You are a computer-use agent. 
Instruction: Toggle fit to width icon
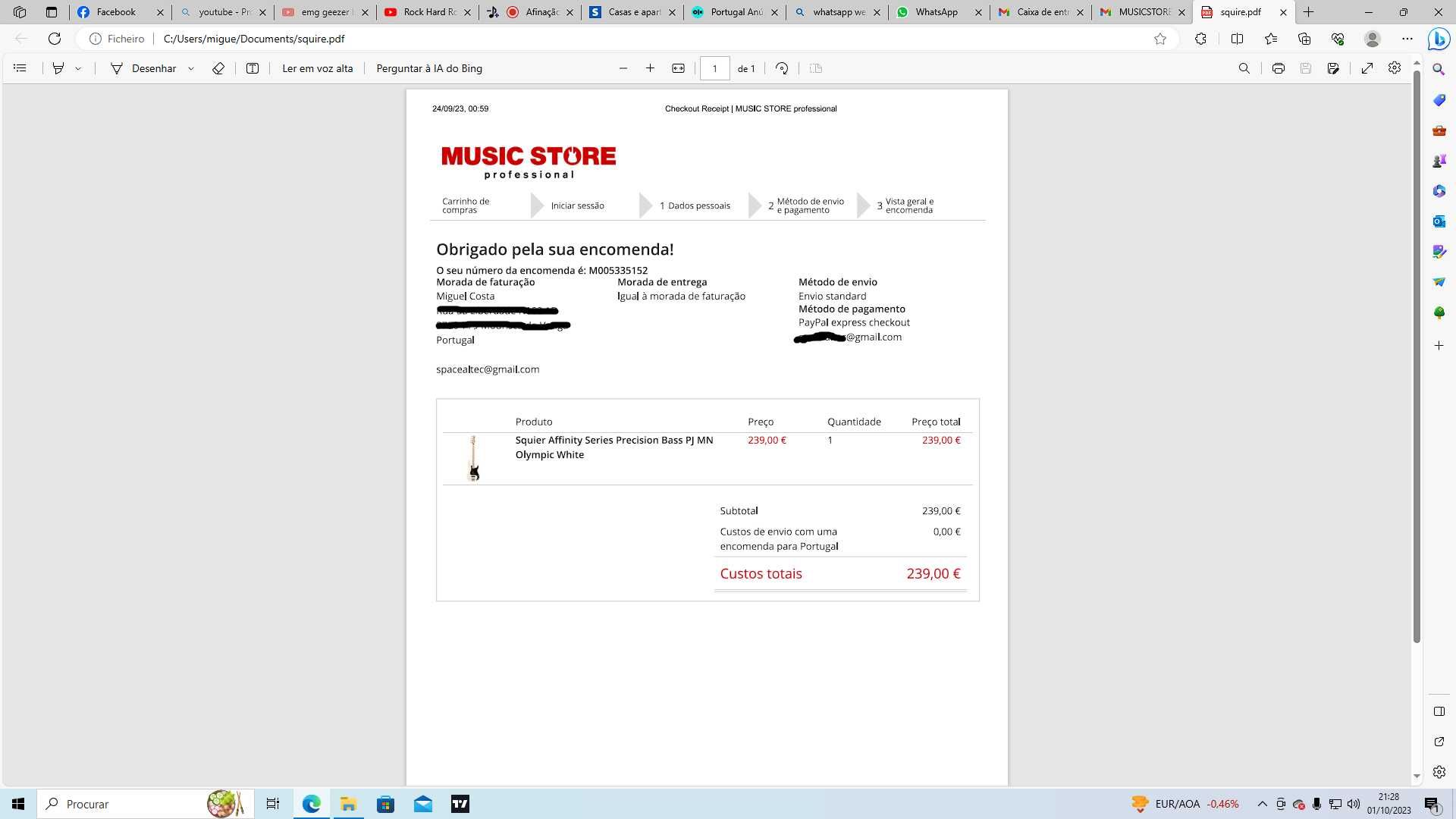tap(679, 68)
